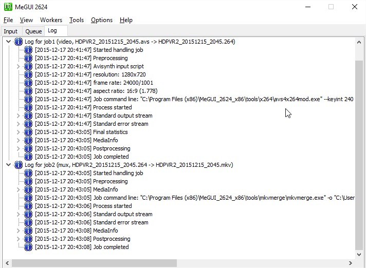366x268 pixels.
Task: Collapse the Log for job2 tree node
Action: pos(8,165)
